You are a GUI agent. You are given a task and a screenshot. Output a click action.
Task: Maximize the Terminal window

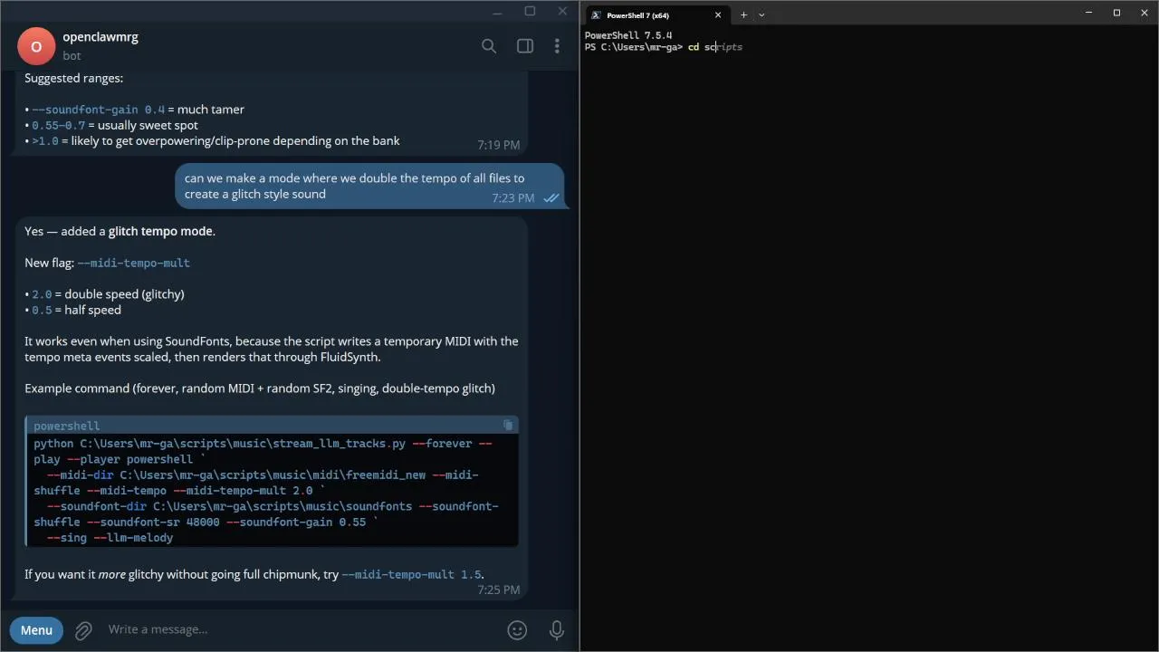[1116, 13]
